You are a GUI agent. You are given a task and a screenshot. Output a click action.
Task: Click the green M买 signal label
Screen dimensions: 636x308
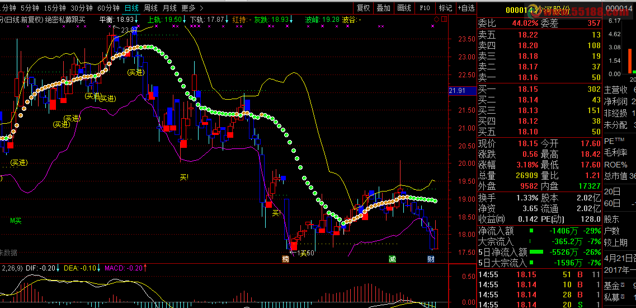click(x=16, y=221)
